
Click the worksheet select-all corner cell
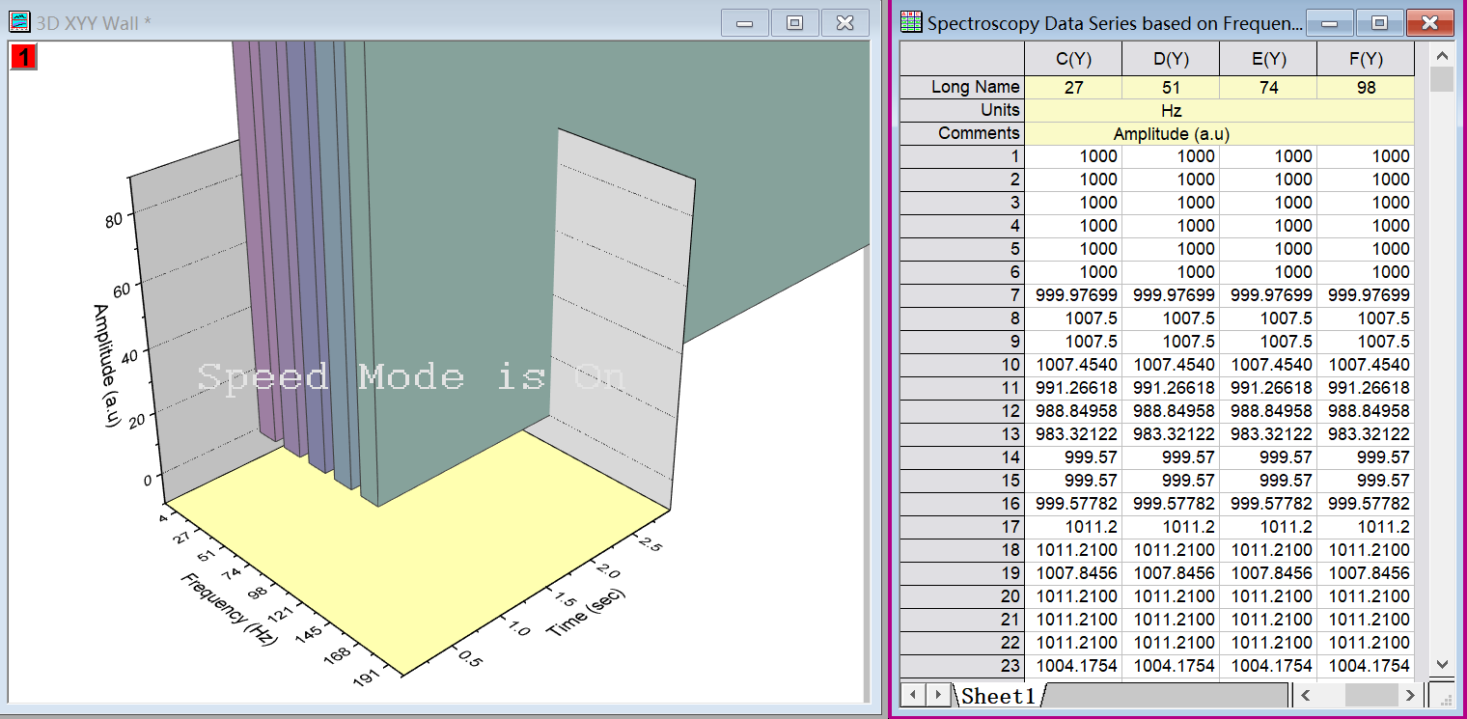[962, 59]
